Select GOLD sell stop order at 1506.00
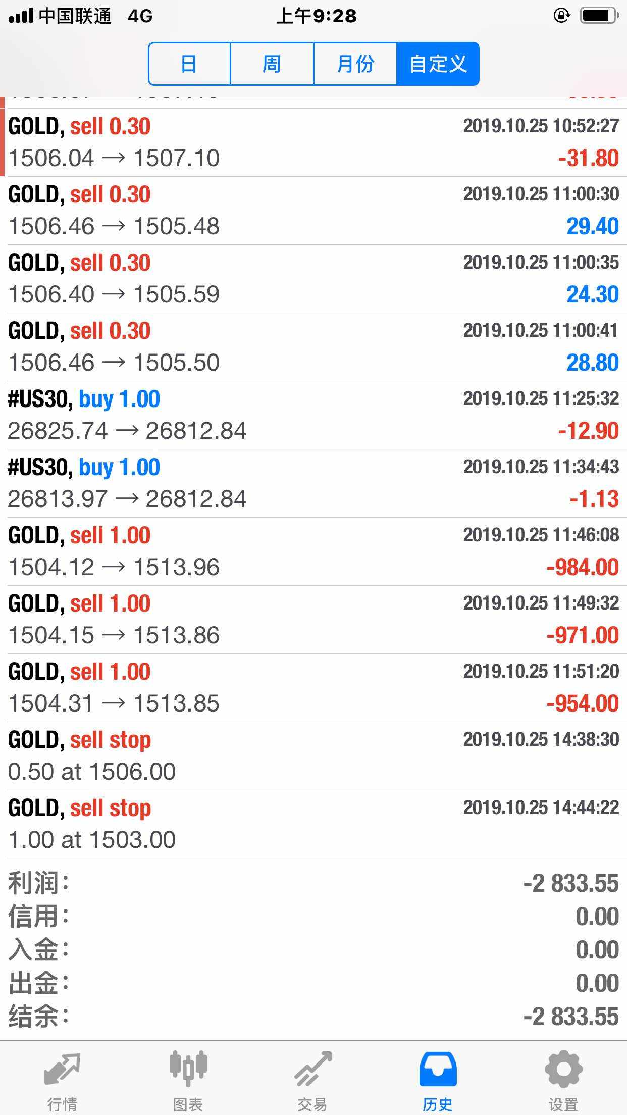Screen dimensions: 627x1115 click(x=313, y=756)
